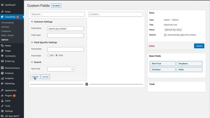The image size is (210, 118).
Task: Click the Tools wrench icon
Action: click(2, 106)
